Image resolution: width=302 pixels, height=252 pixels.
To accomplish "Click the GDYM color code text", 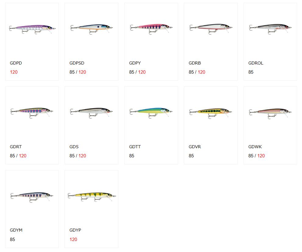I will tap(16, 230).
